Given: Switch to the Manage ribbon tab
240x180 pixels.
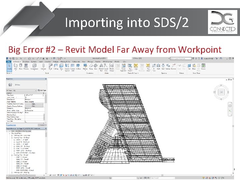Looking at the screenshot, I should (x=90, y=62).
